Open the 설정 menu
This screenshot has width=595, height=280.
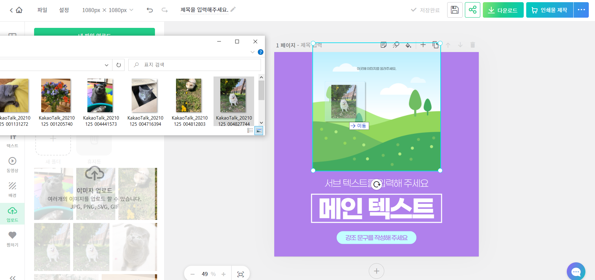coord(64,10)
